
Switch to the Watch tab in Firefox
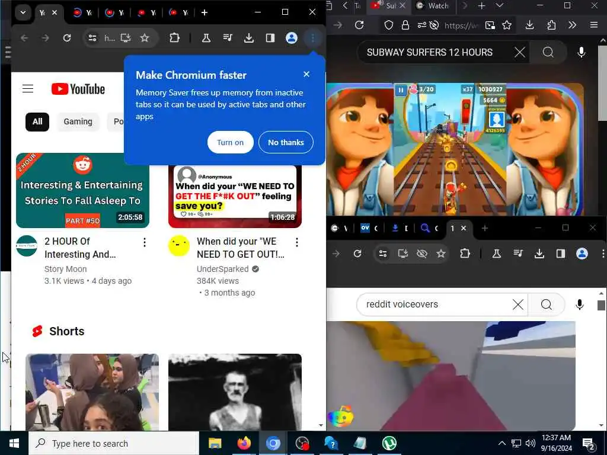click(433, 6)
